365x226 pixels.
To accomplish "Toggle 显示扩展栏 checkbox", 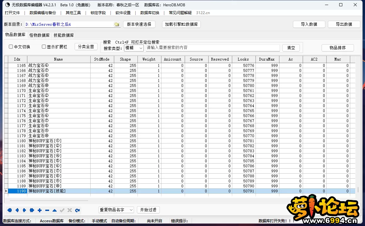I will [x=44, y=47].
